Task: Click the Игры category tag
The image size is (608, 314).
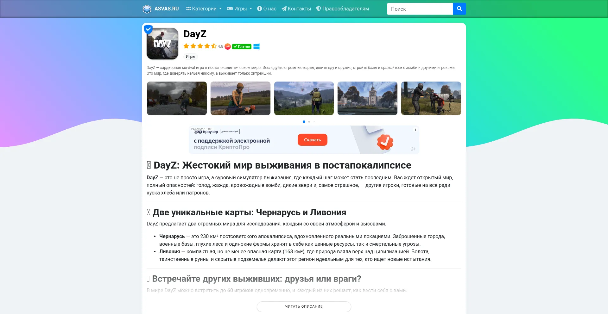Action: (190, 57)
